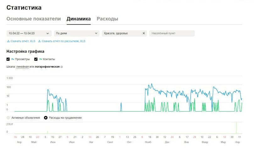254x154 pixels.
Task: Clear the Красота, здоровье category filter
Action: coord(144,33)
